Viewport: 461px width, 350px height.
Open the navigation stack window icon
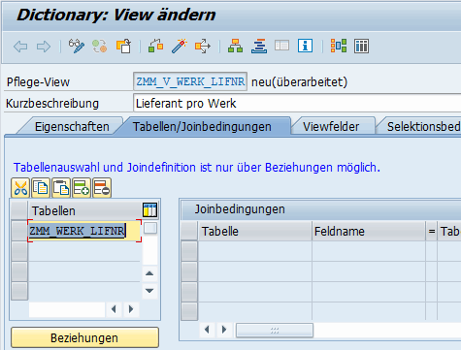point(259,46)
